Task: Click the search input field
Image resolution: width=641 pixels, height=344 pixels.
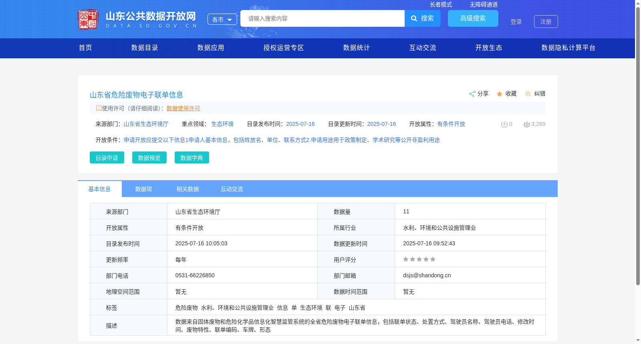Action: point(323,18)
